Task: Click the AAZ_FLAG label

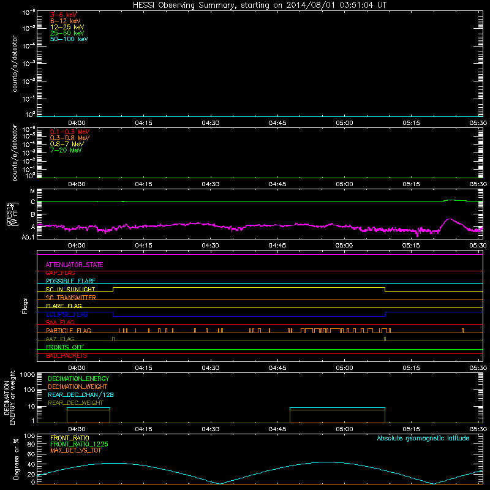Action: pyautogui.click(x=60, y=339)
